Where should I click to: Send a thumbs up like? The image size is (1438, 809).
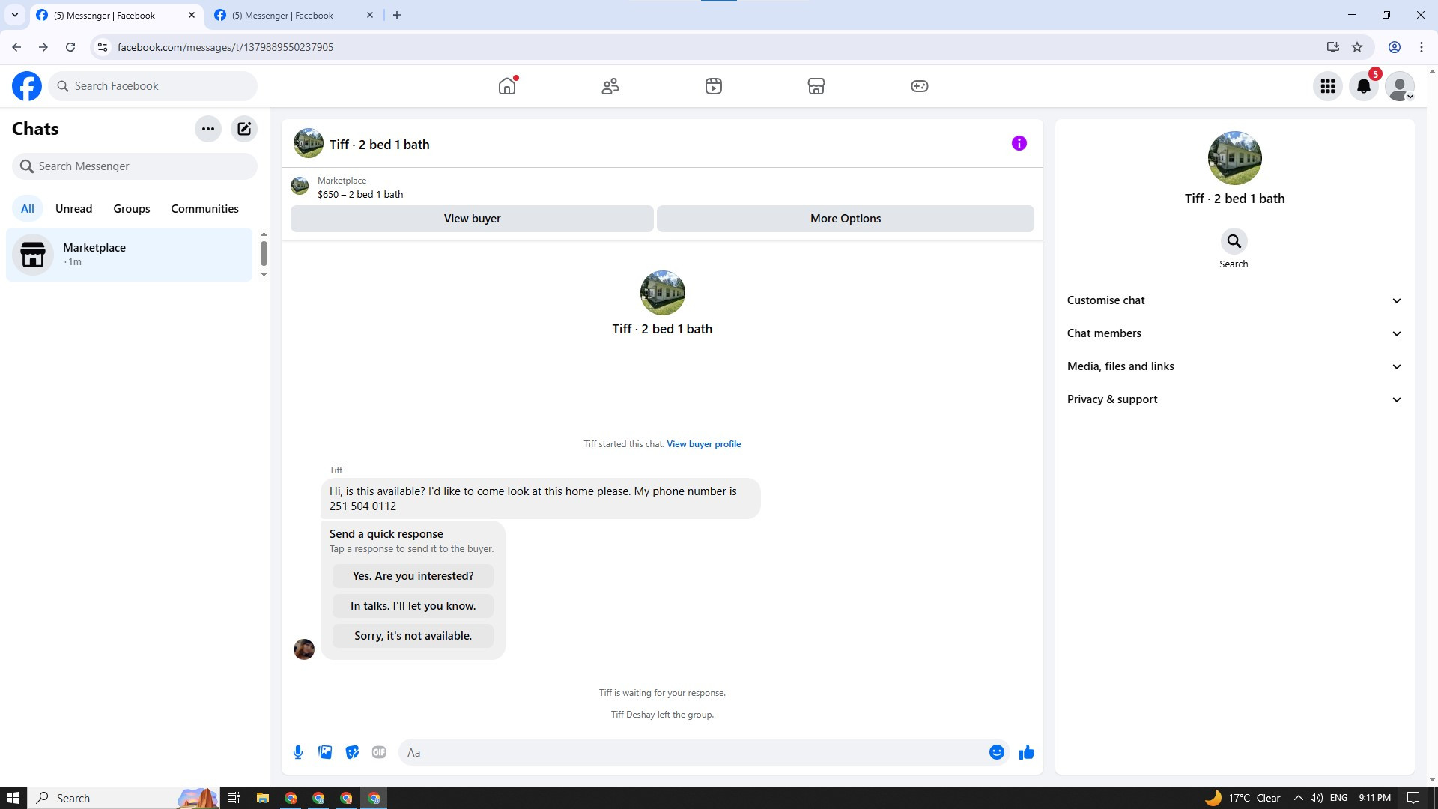pyautogui.click(x=1026, y=752)
